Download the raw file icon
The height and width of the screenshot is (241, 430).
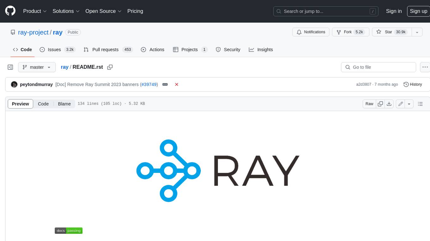click(x=389, y=104)
